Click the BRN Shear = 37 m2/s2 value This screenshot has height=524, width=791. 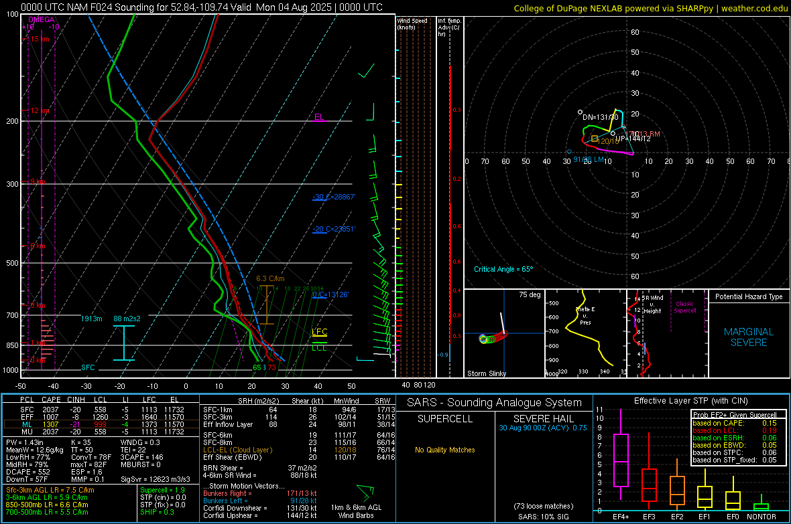pos(260,468)
